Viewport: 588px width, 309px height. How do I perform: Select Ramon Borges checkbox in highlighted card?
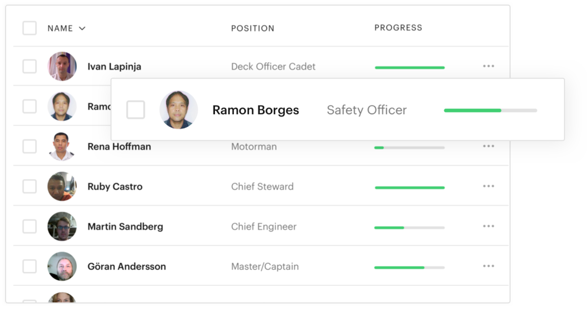136,110
